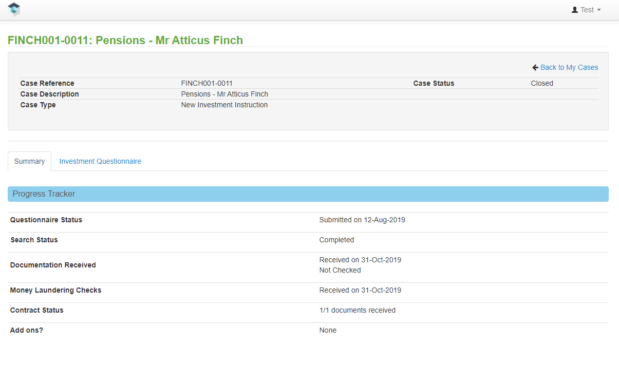This screenshot has height=365, width=619.
Task: Click Case Type New Investment Instruction value
Action: coord(224,105)
